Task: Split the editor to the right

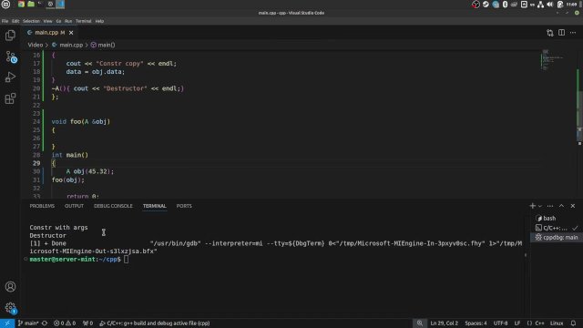Action: point(561,33)
